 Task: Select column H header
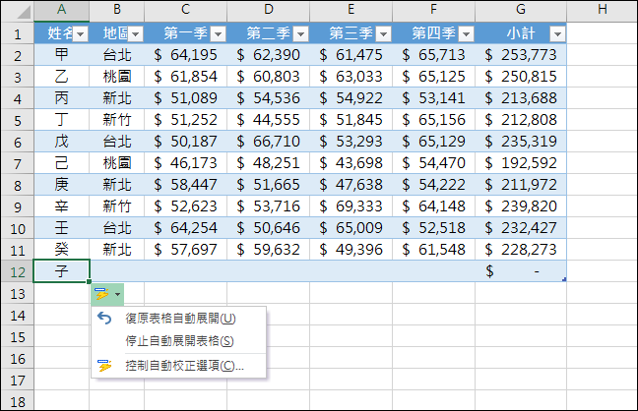click(x=603, y=10)
